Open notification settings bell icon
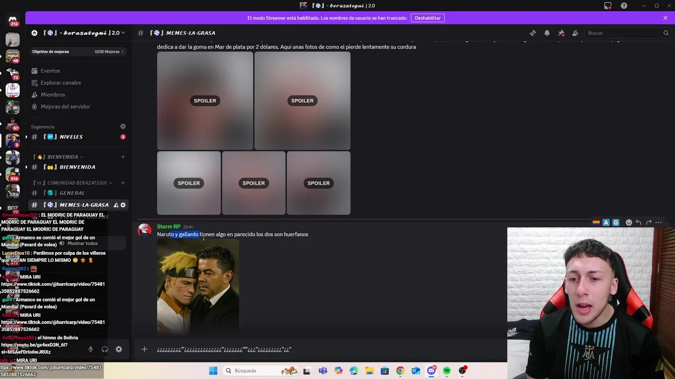 click(547, 33)
